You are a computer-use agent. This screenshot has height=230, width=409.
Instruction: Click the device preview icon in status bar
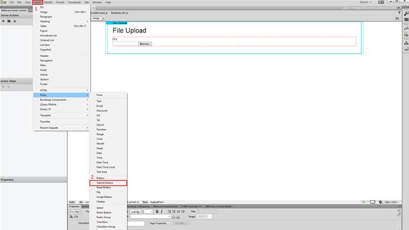(x=373, y=202)
